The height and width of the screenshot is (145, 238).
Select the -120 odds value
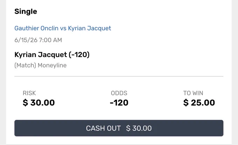[119, 103]
